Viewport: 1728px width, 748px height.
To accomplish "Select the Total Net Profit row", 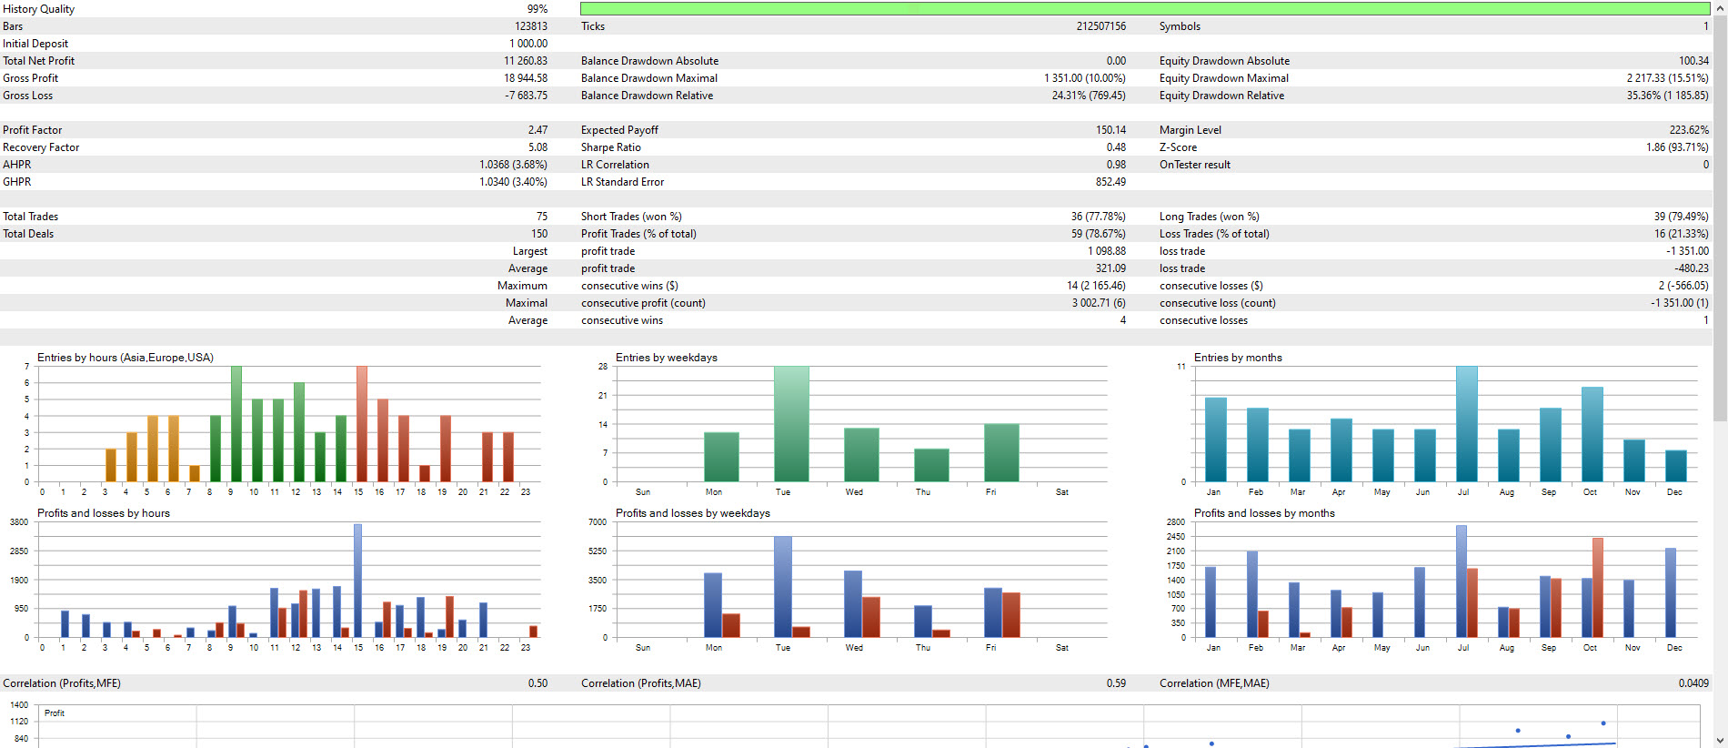I will tap(856, 61).
